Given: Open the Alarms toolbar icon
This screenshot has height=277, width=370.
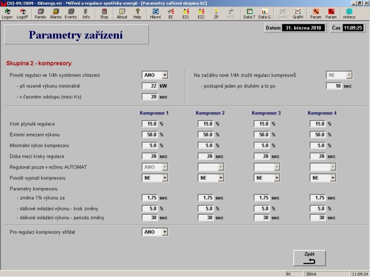Looking at the screenshot, I should [55, 14].
